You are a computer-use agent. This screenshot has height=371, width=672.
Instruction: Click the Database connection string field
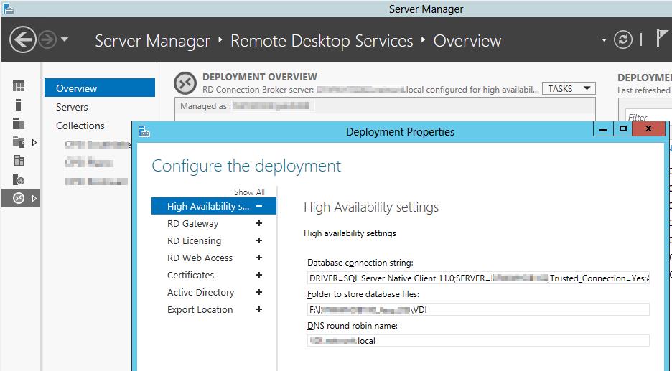(x=478, y=278)
